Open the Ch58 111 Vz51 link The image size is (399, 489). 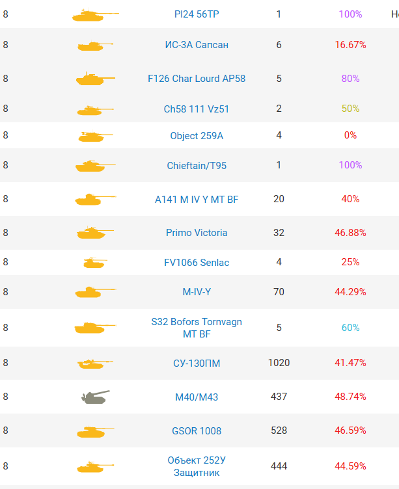tap(197, 109)
